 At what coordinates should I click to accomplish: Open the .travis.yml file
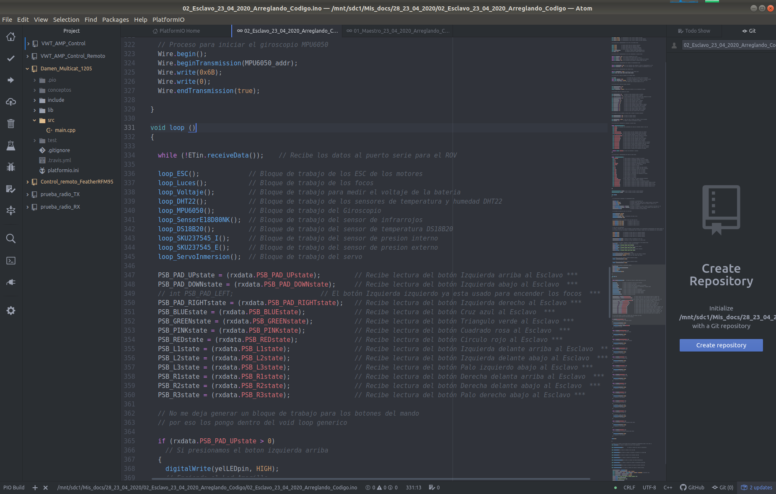pos(59,160)
